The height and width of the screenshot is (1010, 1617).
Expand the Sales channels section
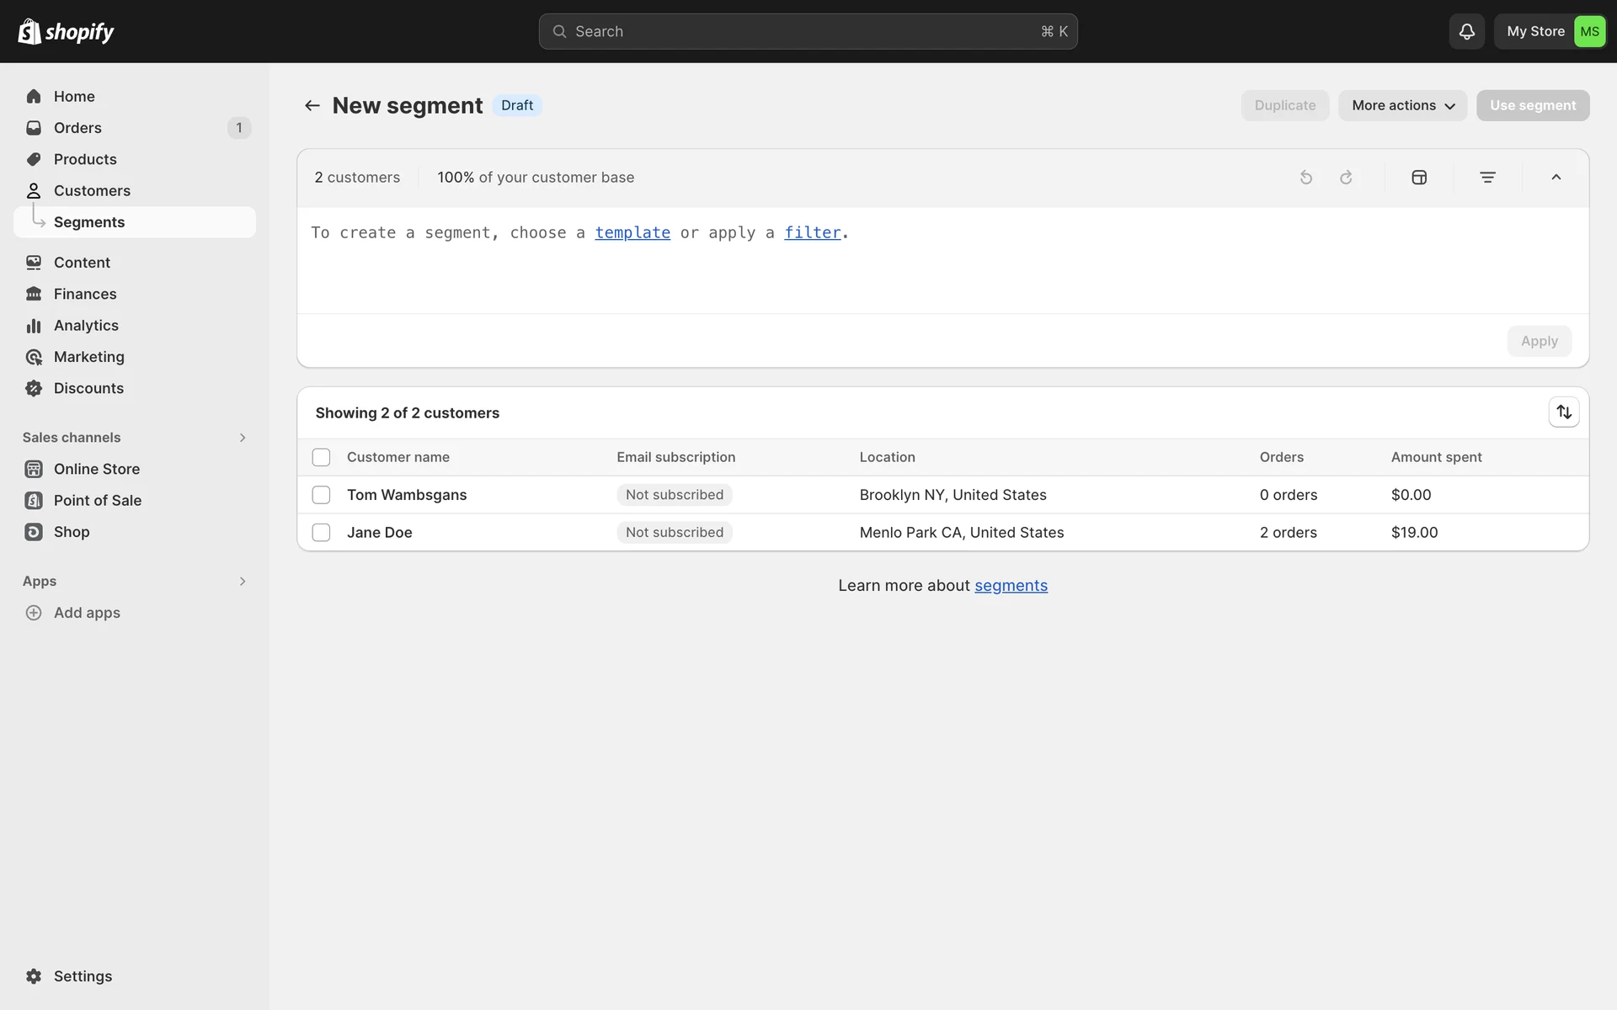(x=243, y=438)
